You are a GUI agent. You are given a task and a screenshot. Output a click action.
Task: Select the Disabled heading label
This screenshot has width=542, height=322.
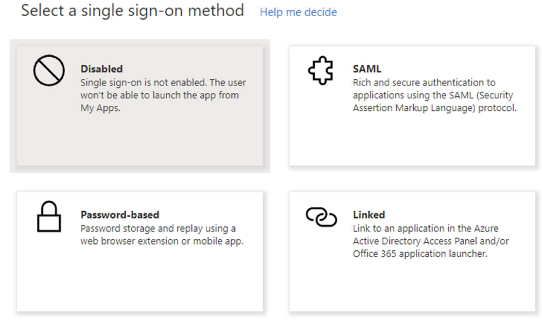[x=102, y=69]
